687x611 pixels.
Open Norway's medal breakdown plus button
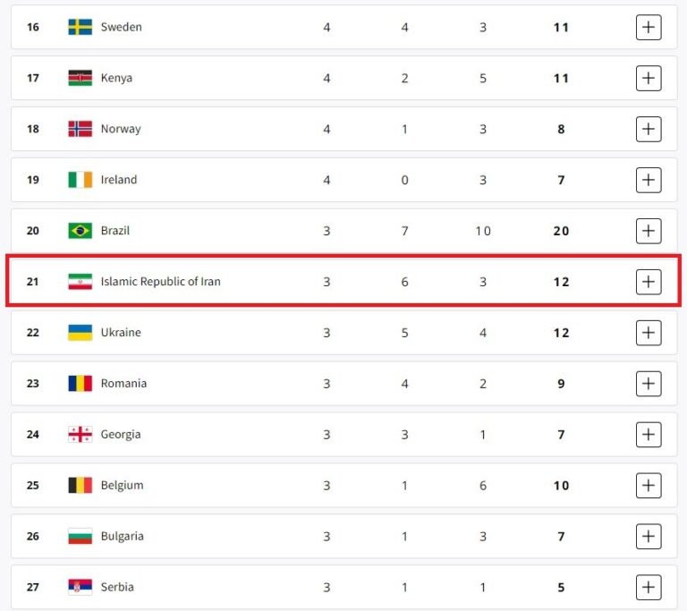tap(649, 129)
